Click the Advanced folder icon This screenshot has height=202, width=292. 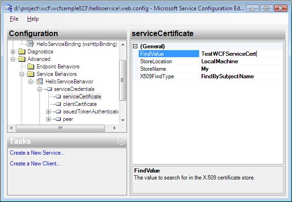22,59
